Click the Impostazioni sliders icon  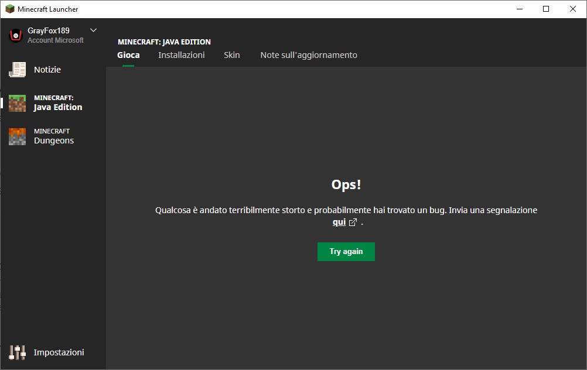(17, 352)
